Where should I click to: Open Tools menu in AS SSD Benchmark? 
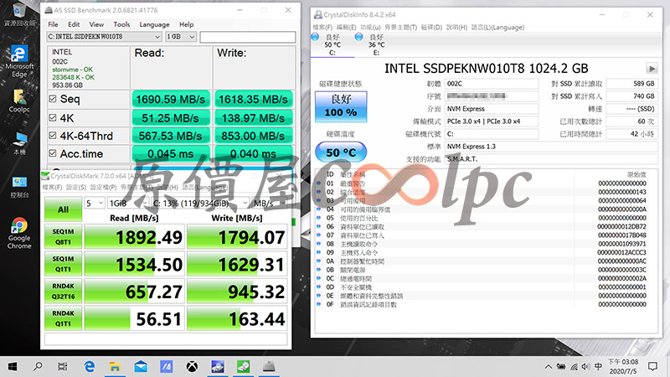point(121,24)
